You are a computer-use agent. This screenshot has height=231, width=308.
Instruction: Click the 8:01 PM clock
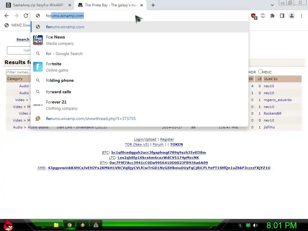(x=282, y=225)
